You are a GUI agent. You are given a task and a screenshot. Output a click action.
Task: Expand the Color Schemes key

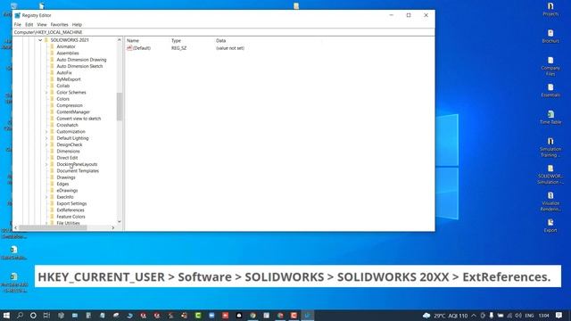pos(46,93)
